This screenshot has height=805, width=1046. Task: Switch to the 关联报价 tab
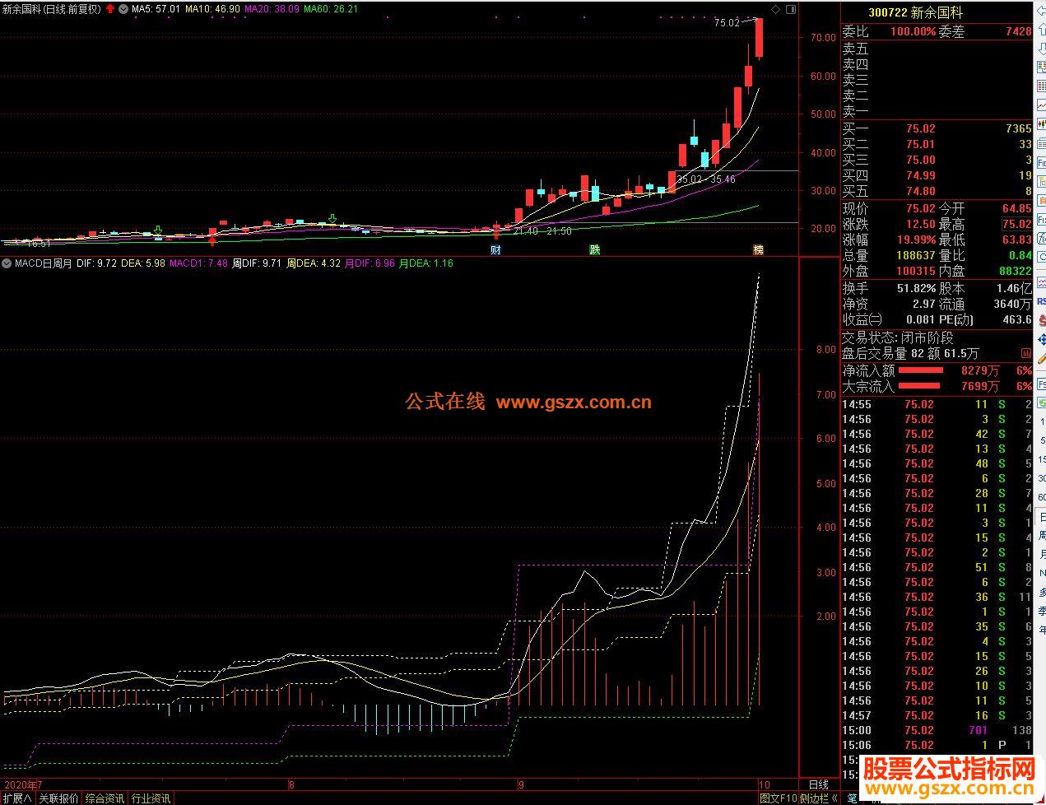(x=59, y=798)
